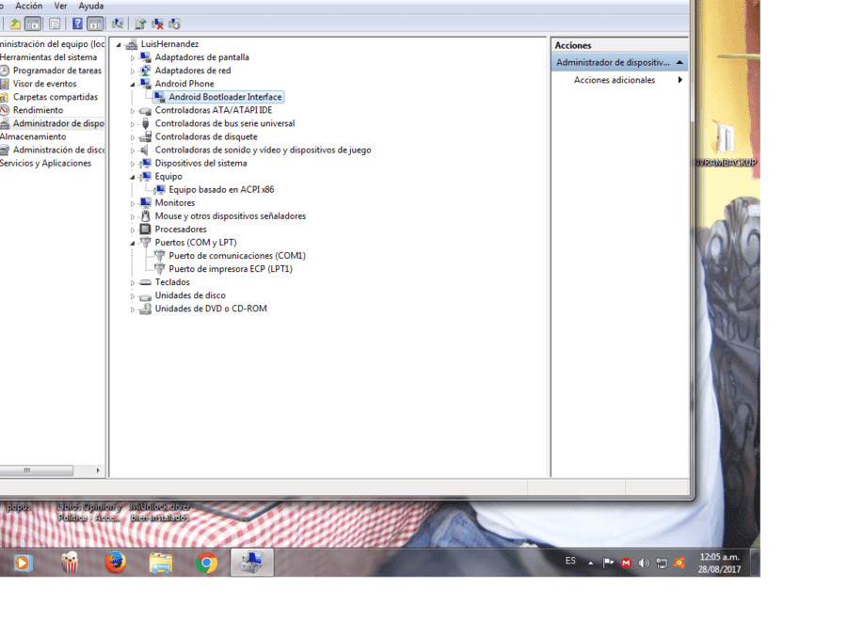Open Windows Explorer from the taskbar
The width and height of the screenshot is (847, 635).
point(161,563)
